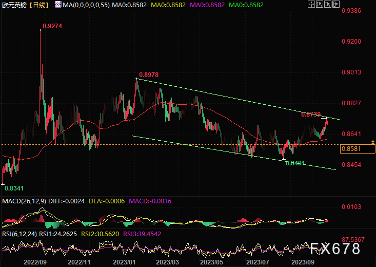376x267 pixels.
Task: Click the chart jump-to-start axis icon
Action: click(320, 4)
